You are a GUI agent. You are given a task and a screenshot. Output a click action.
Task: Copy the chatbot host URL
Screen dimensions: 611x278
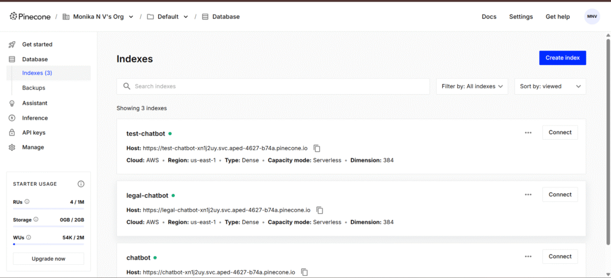(x=304, y=272)
